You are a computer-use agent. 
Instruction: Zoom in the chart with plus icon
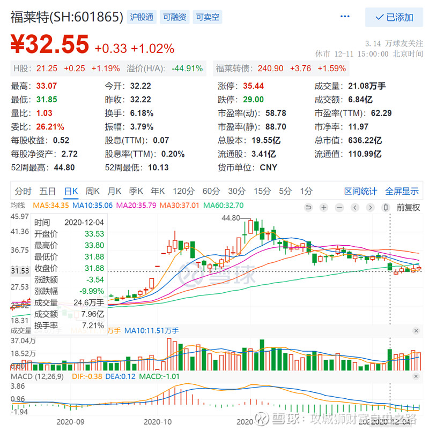(x=324, y=207)
